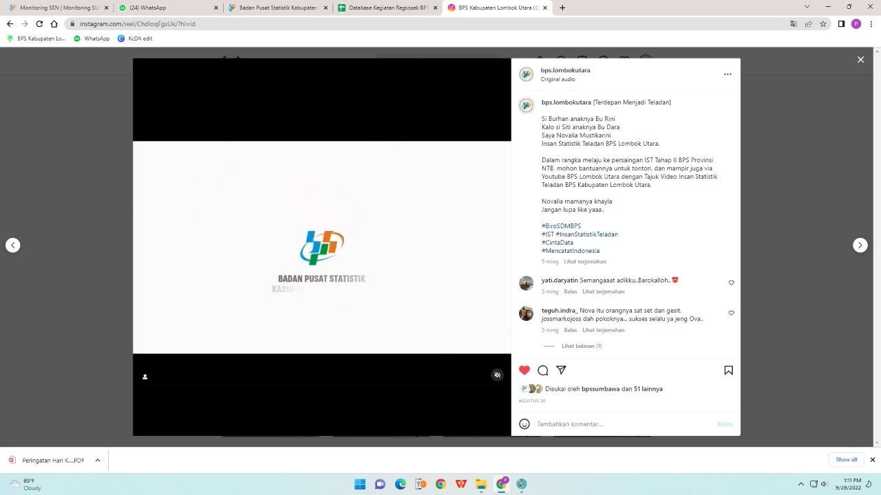Screen dimensions: 881x495
Task: View the 51 lainnya likers list
Action: click(648, 388)
